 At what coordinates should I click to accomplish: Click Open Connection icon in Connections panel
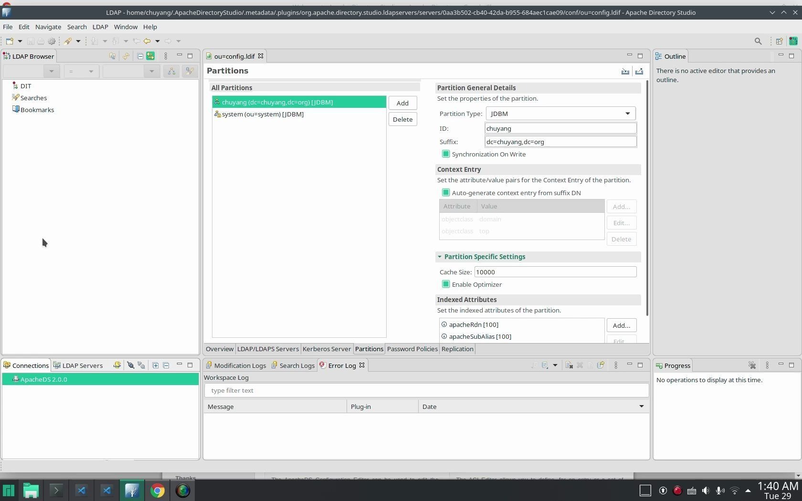click(x=130, y=365)
